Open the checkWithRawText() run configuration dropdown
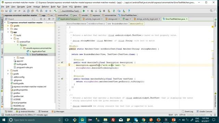 coord(70,11)
